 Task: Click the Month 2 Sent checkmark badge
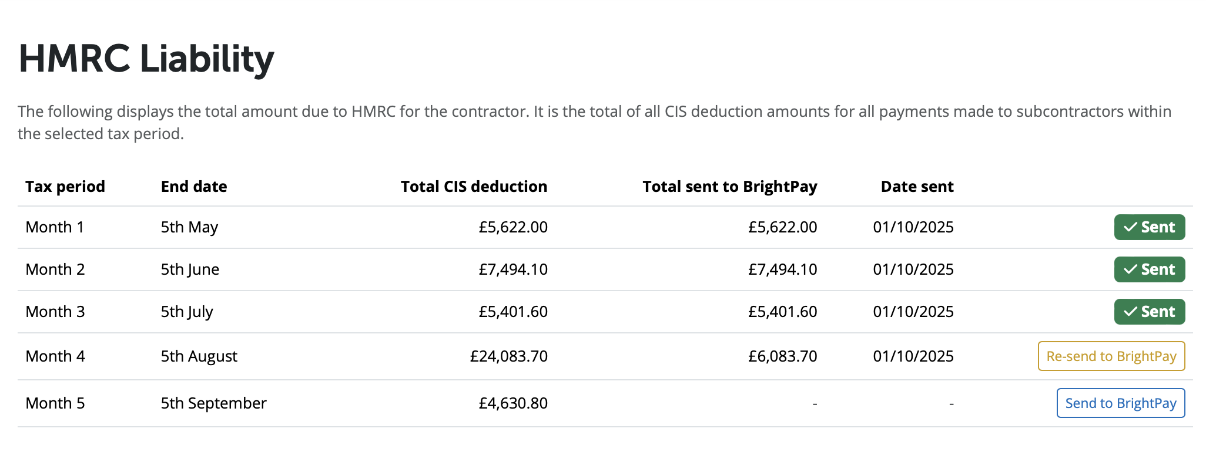point(1149,269)
